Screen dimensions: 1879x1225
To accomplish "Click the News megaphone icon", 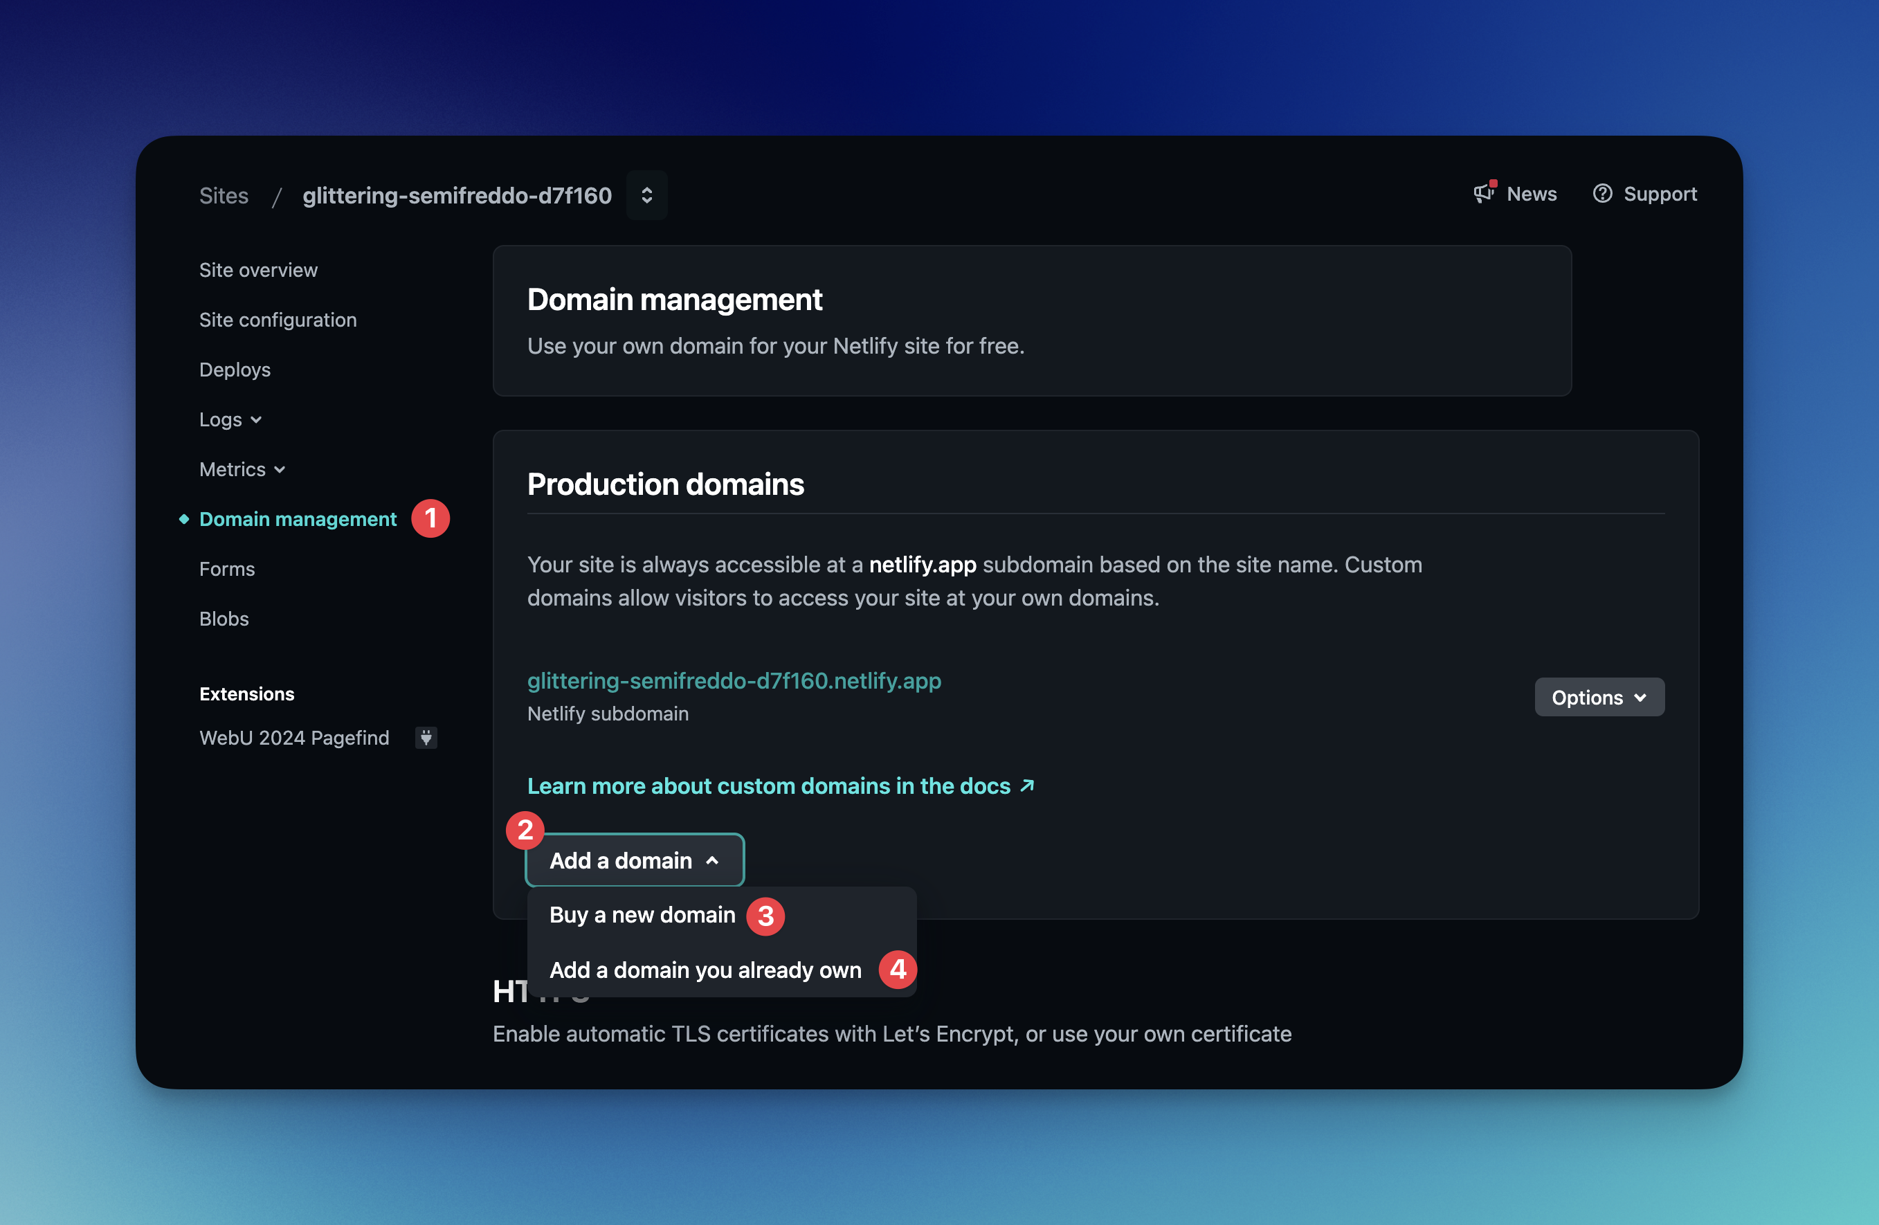I will (1485, 193).
